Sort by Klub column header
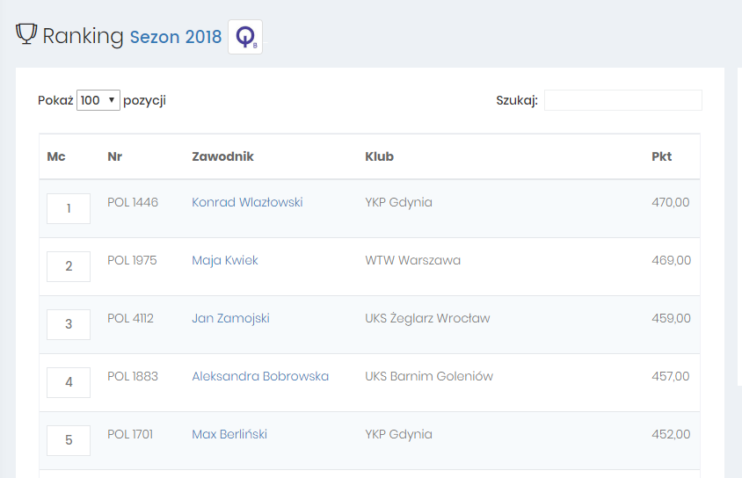This screenshot has width=742, height=478. [379, 156]
